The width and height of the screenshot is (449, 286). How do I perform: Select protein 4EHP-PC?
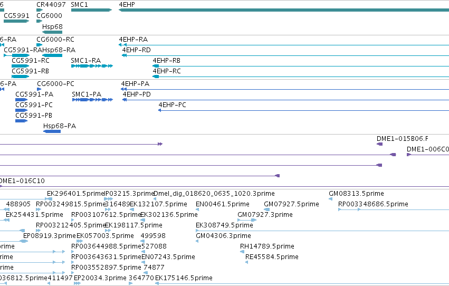click(303, 110)
